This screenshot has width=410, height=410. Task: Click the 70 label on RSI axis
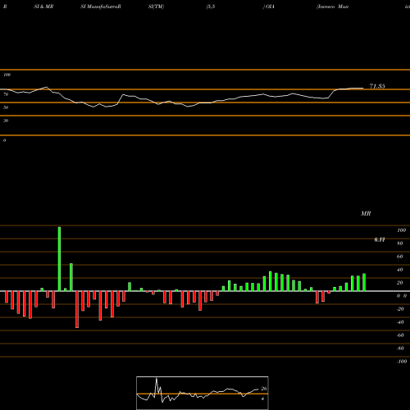click(6, 94)
